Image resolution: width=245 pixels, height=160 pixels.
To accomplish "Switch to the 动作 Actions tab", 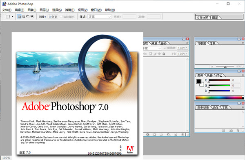I will tap(216, 107).
